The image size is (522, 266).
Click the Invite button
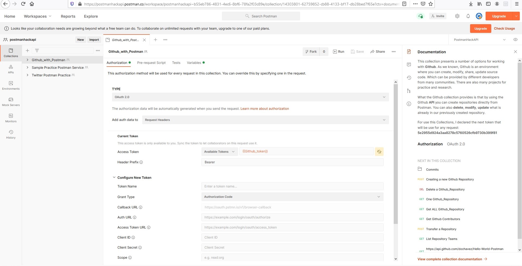click(438, 16)
